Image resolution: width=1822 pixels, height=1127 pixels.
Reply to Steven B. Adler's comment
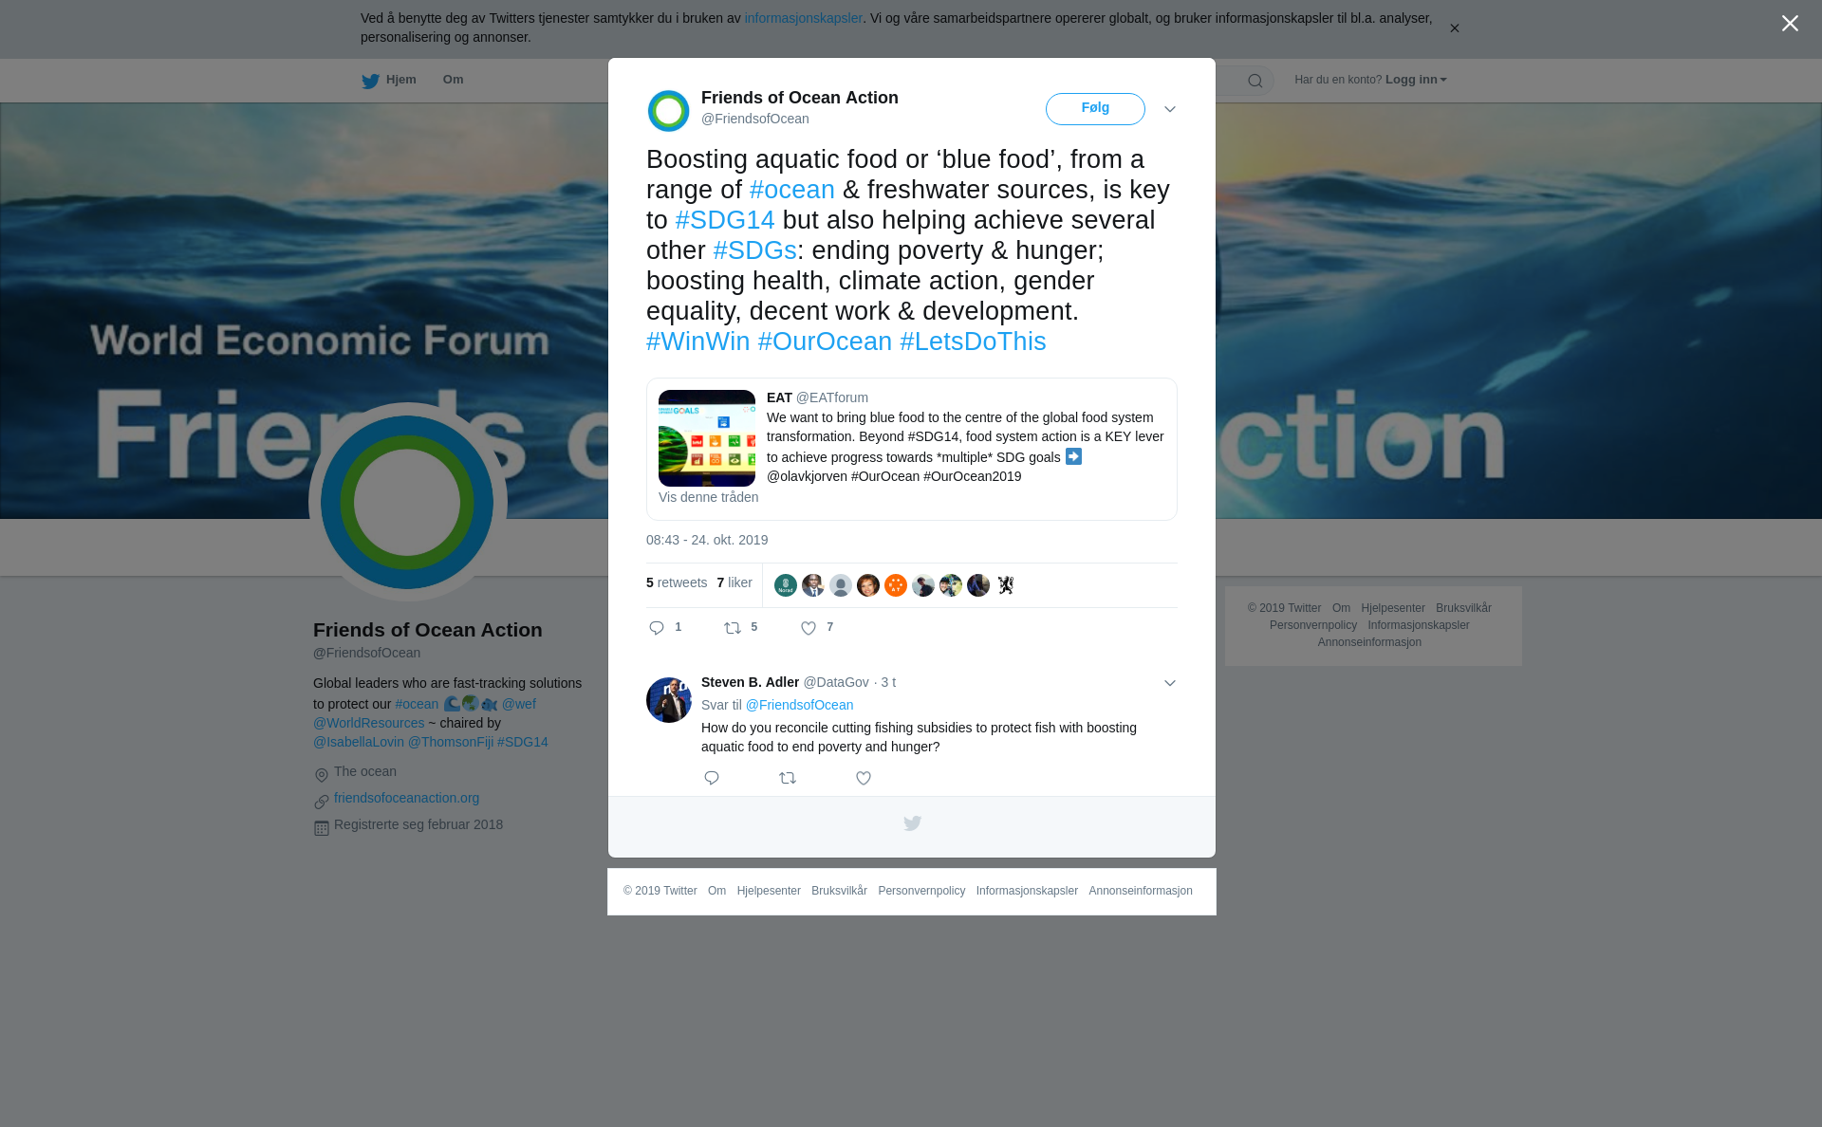712,778
